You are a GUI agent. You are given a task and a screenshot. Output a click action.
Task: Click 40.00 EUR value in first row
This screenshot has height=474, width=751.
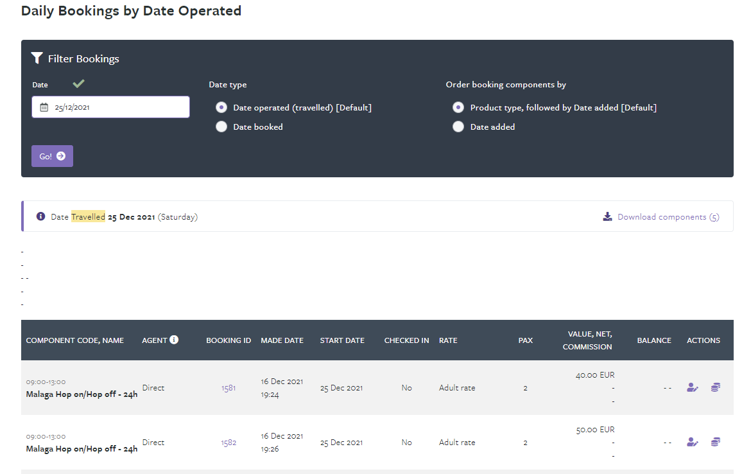(x=595, y=375)
